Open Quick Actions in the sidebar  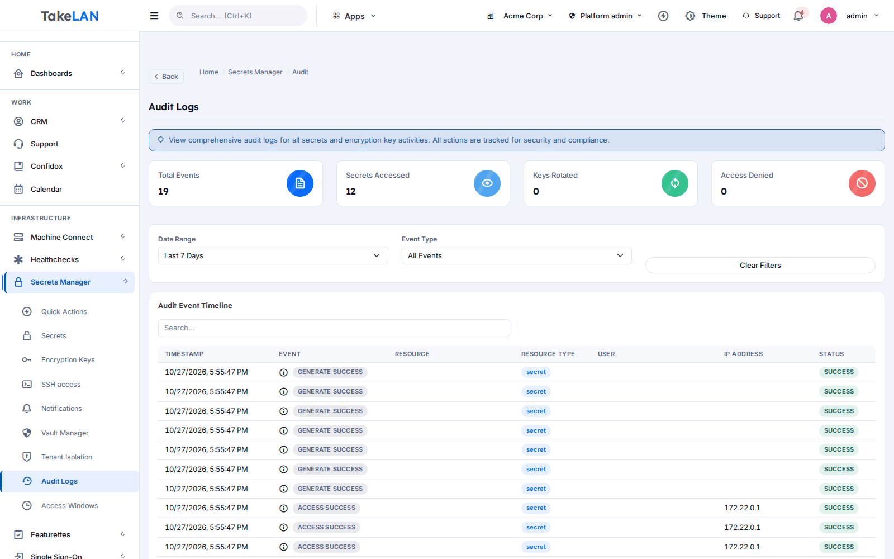[x=64, y=311]
